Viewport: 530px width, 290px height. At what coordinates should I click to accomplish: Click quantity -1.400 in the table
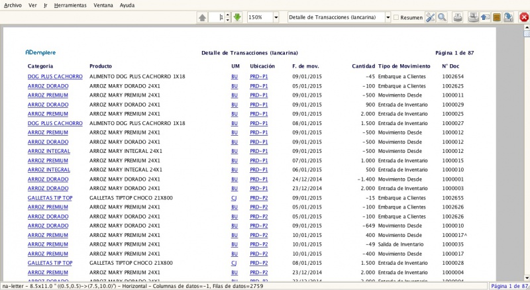pos(366,179)
